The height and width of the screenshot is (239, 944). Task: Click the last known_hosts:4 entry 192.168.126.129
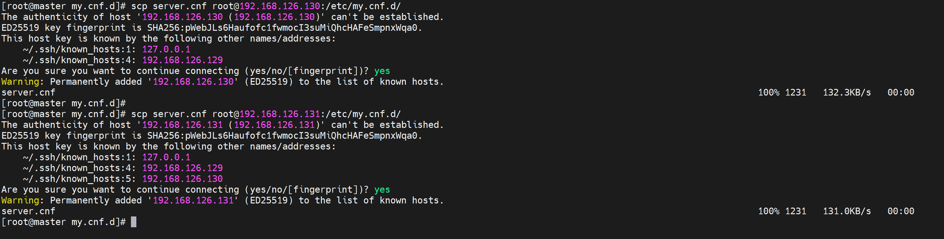point(182,168)
